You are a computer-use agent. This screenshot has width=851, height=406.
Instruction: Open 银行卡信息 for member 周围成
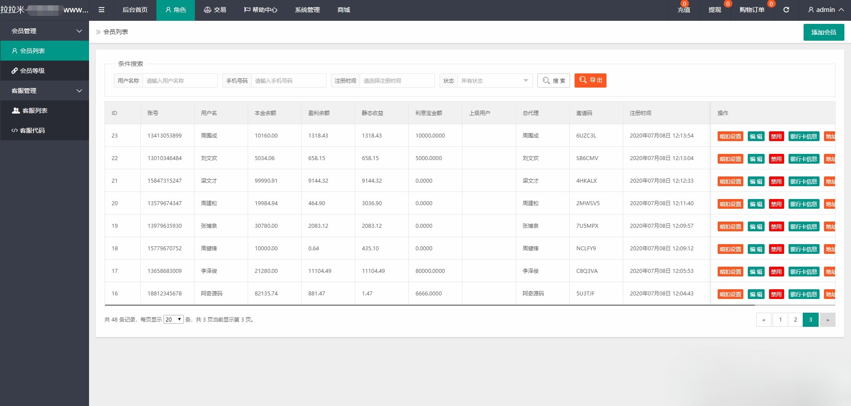(804, 136)
